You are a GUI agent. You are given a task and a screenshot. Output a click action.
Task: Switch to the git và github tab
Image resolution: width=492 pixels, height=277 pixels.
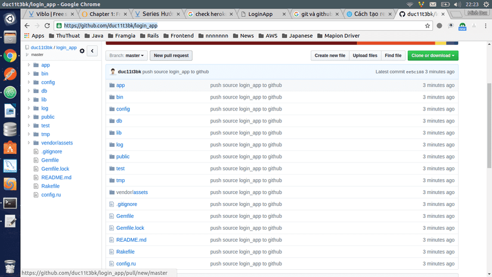pyautogui.click(x=315, y=14)
